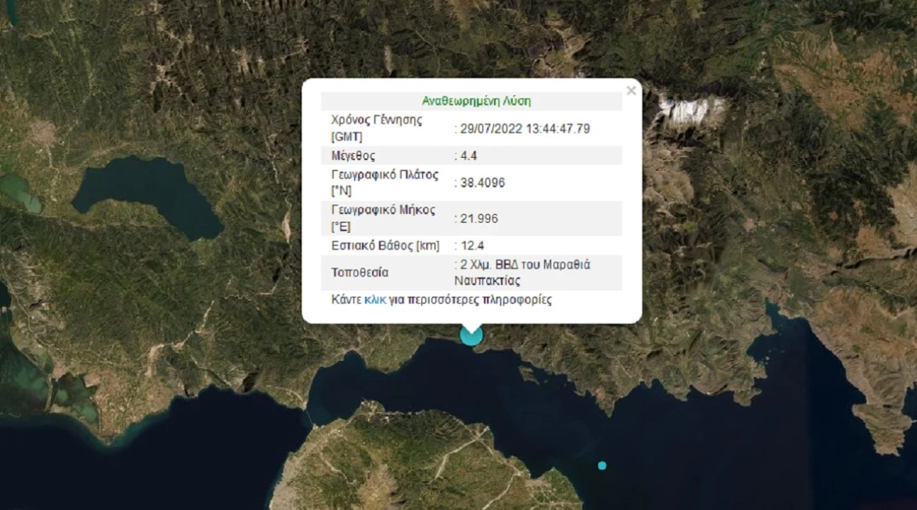Click the 'Μέγεθος' row label
Viewport: 917px width, 510px height.
pyautogui.click(x=353, y=155)
